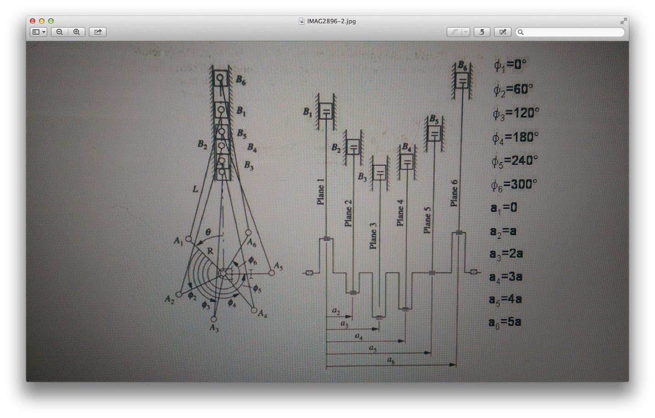The image size is (655, 418).
Task: Click the text "φ5=240°"
Action: [515, 161]
